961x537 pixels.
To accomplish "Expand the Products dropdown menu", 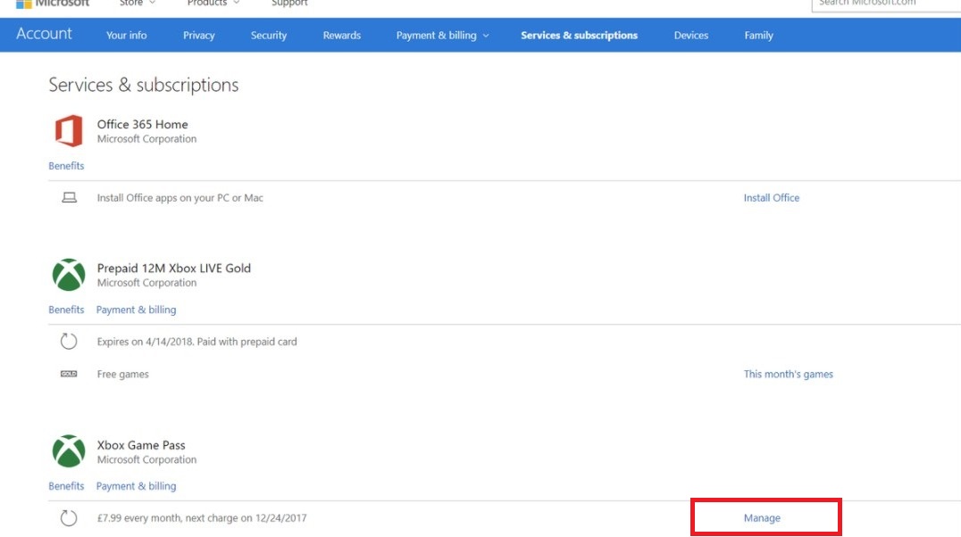I will point(213,4).
